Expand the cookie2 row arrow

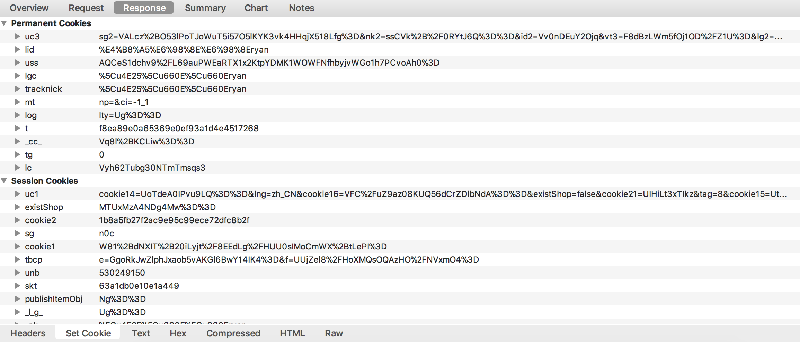click(x=17, y=220)
